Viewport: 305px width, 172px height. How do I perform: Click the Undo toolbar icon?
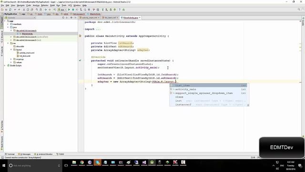(x=15, y=10)
